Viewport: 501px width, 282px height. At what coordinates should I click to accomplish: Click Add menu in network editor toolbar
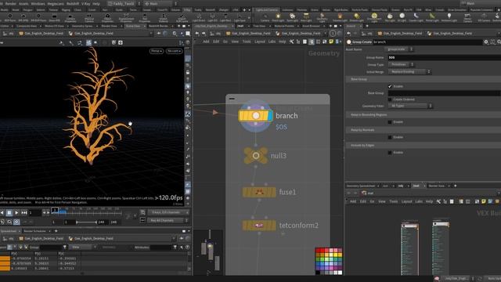(206, 42)
